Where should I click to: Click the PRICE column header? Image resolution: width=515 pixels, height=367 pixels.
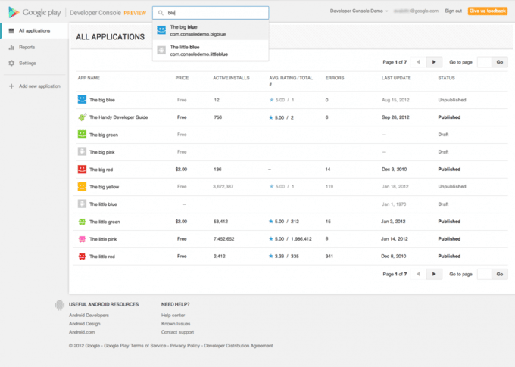[x=182, y=78]
